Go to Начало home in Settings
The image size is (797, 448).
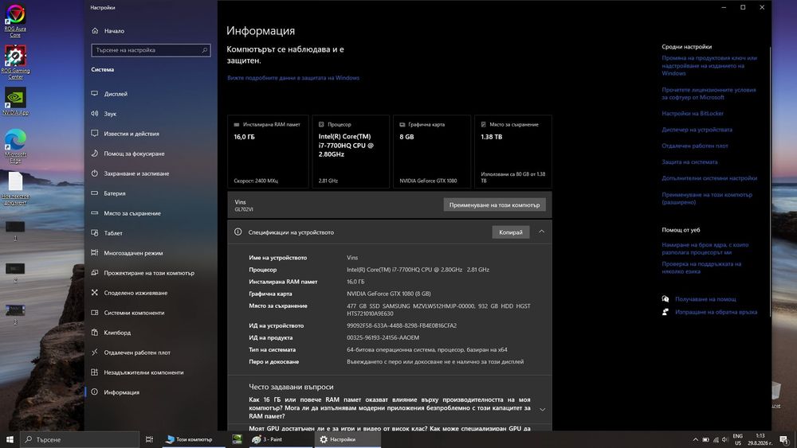pos(108,31)
